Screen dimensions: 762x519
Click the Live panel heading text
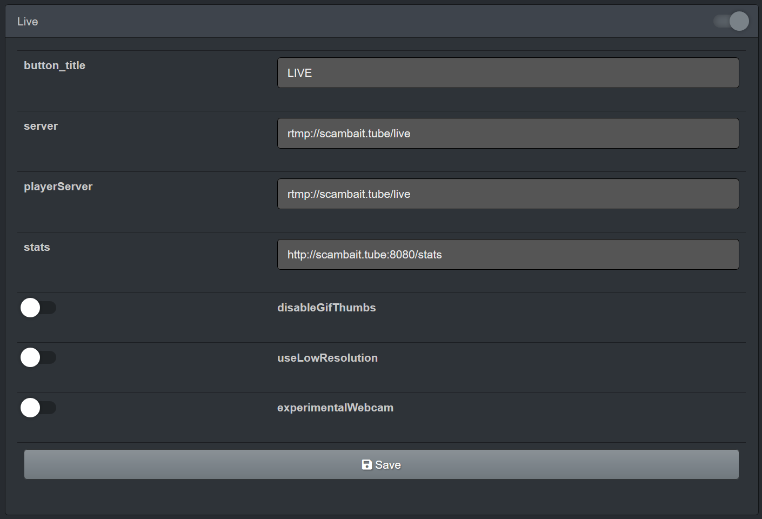28,22
